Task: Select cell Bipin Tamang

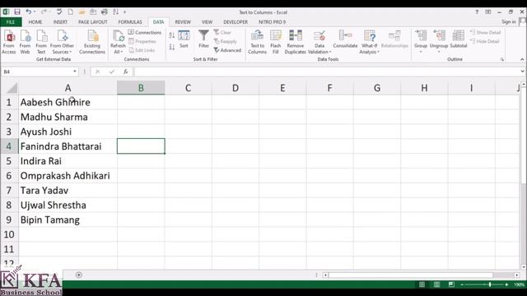Action: pyautogui.click(x=68, y=220)
